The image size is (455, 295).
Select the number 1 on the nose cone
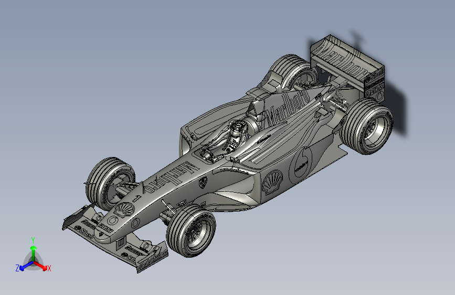pyautogui.click(x=136, y=198)
